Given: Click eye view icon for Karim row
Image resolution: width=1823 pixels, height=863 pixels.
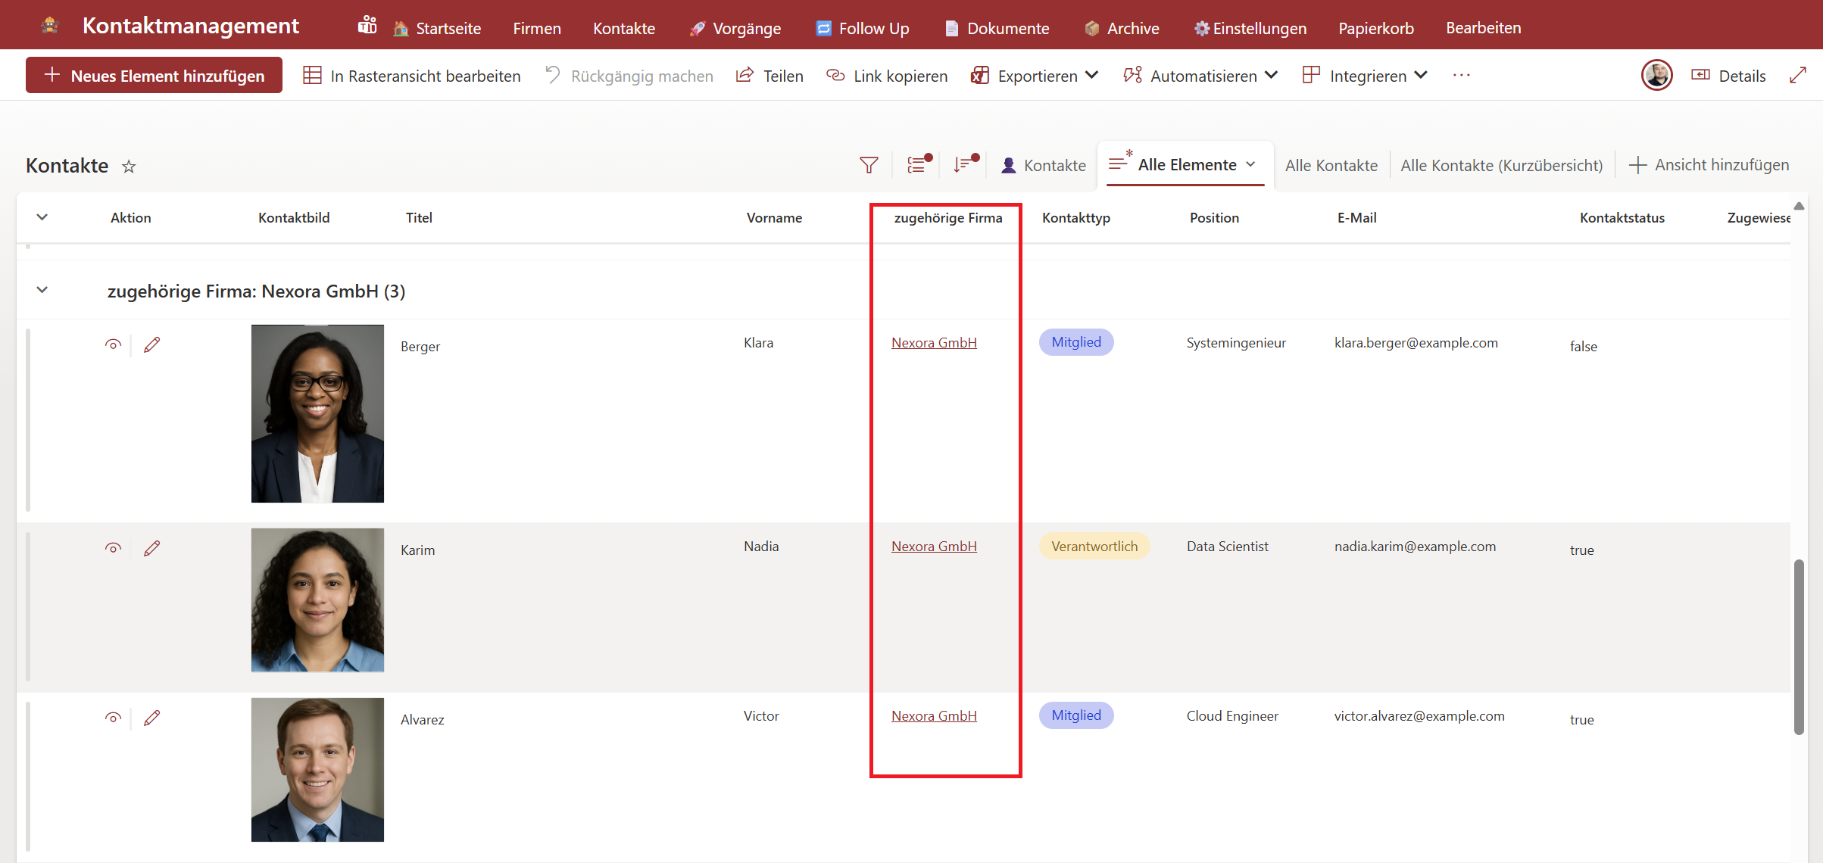Looking at the screenshot, I should 113,549.
